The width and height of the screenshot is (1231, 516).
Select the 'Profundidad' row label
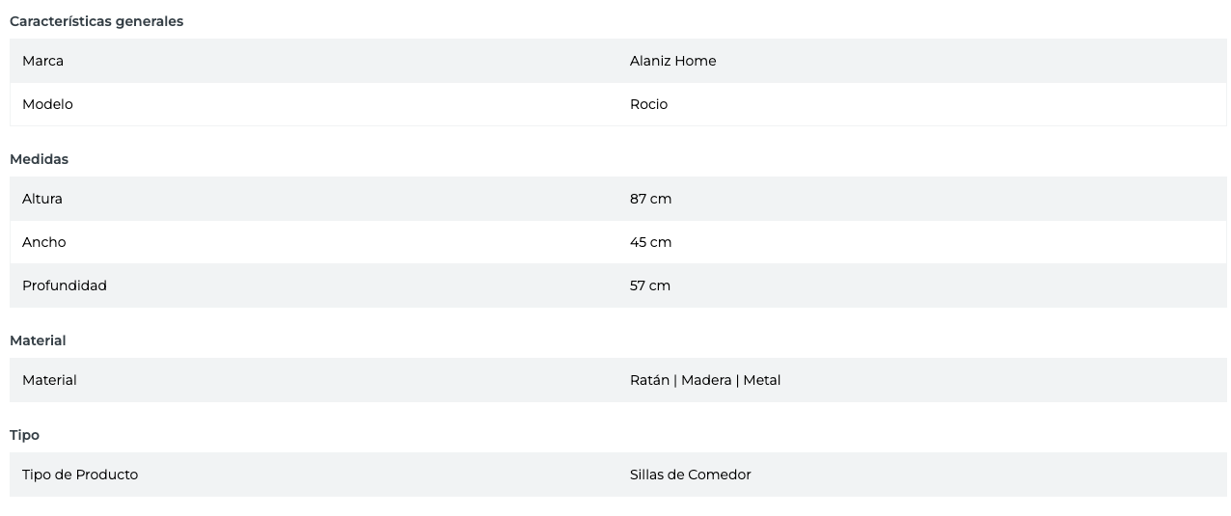coord(65,285)
